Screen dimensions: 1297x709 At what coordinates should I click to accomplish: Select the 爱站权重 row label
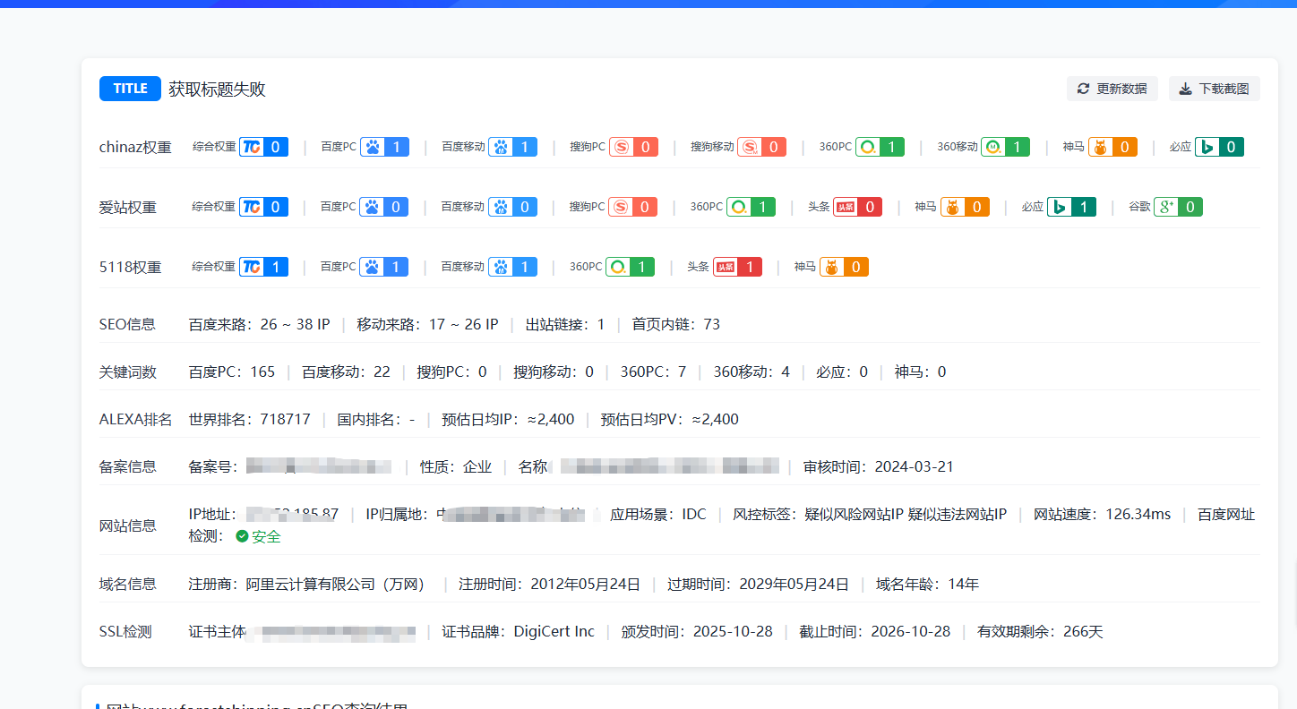pos(128,208)
